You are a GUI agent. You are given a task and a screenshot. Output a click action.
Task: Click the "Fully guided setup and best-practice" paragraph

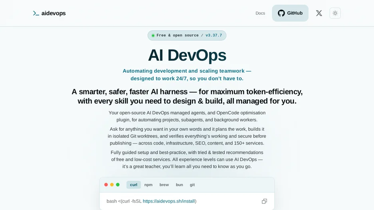[x=187, y=159]
